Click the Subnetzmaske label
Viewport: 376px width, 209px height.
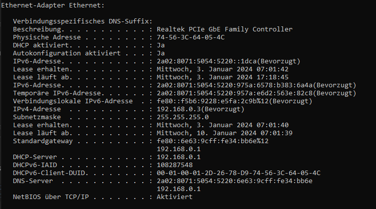(35, 117)
